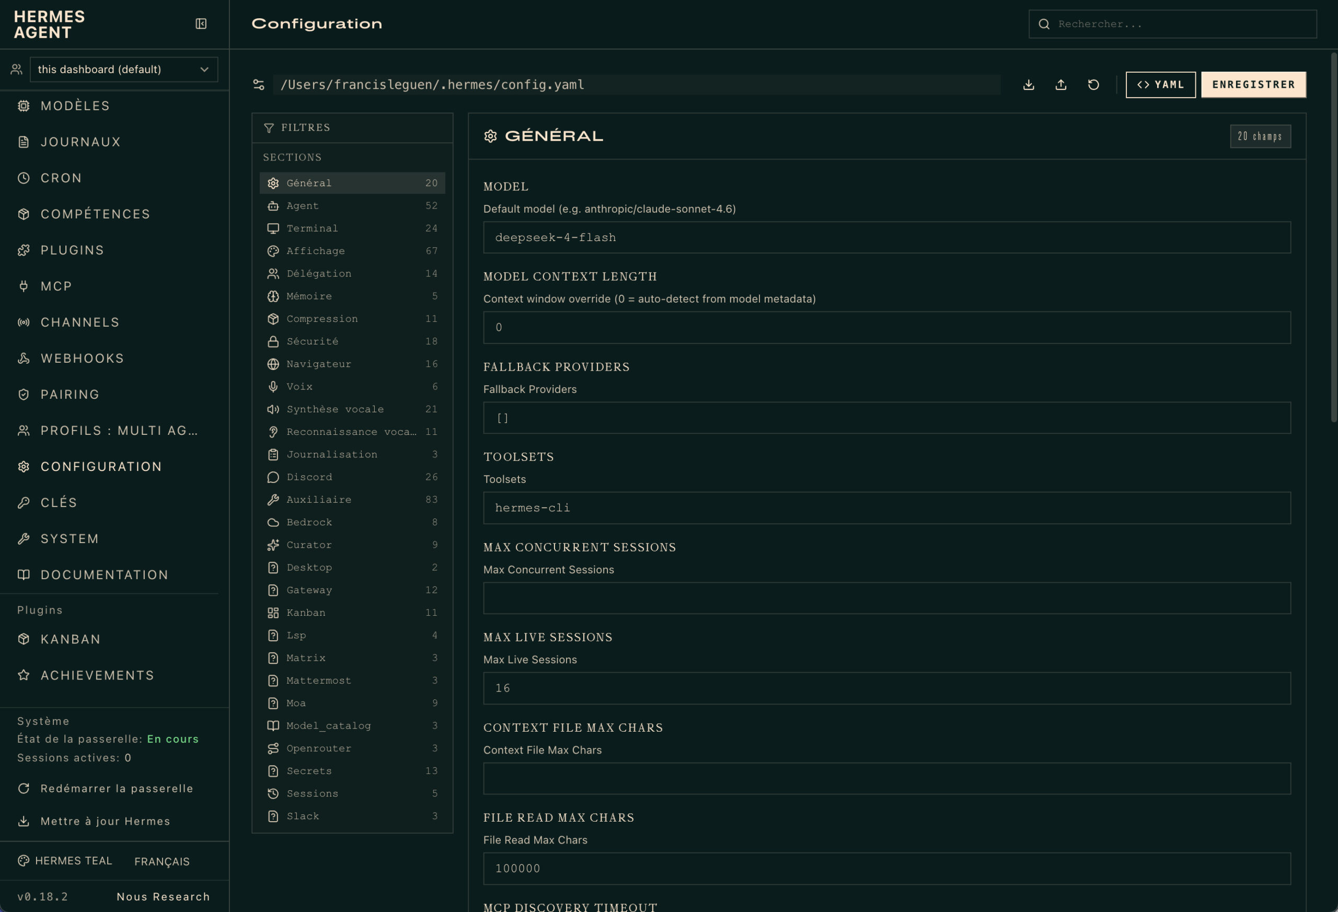Click the Max Live Sessions field

(886, 688)
